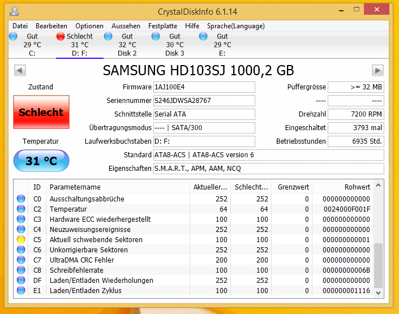Click the raw value 0024000F001F
The width and height of the screenshot is (399, 314).
[x=347, y=209]
